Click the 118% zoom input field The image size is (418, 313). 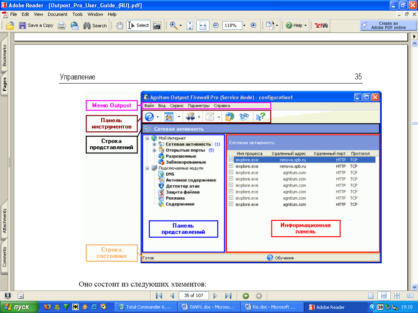[232, 26]
